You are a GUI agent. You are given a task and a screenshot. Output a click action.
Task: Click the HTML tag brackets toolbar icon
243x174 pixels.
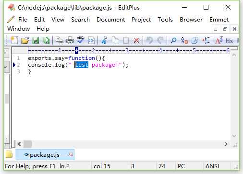(91, 40)
